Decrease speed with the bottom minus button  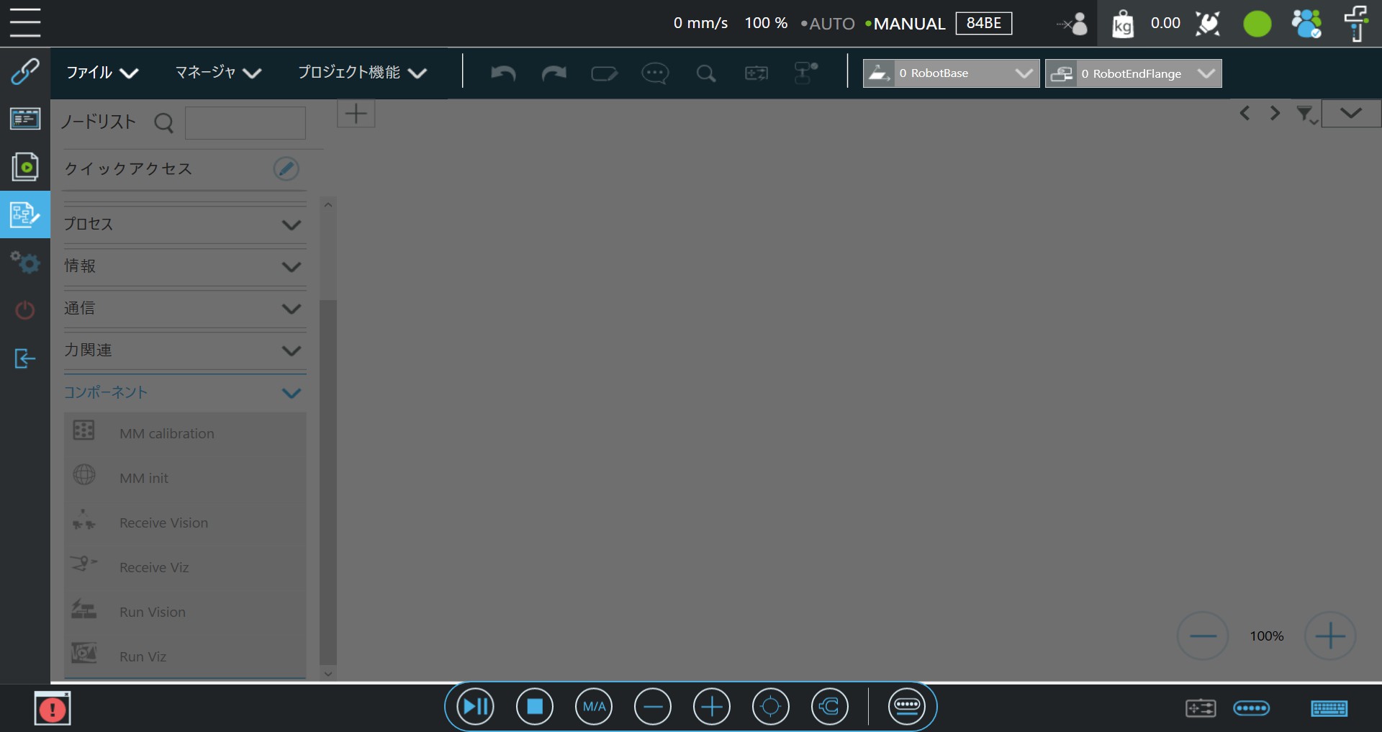(653, 707)
